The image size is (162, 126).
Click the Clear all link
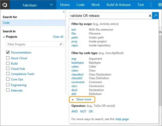[x=58, y=37]
